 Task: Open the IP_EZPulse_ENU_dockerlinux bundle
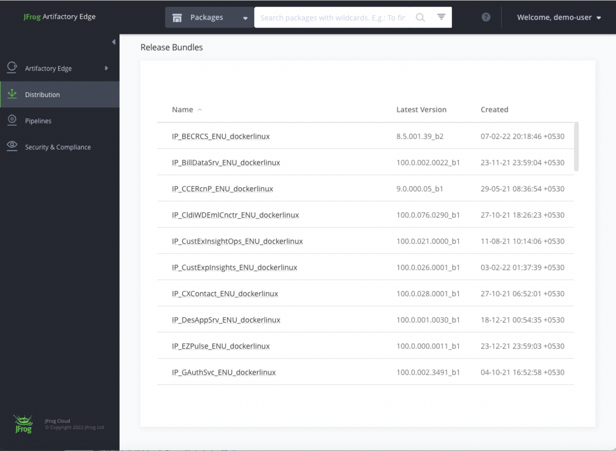tap(221, 346)
